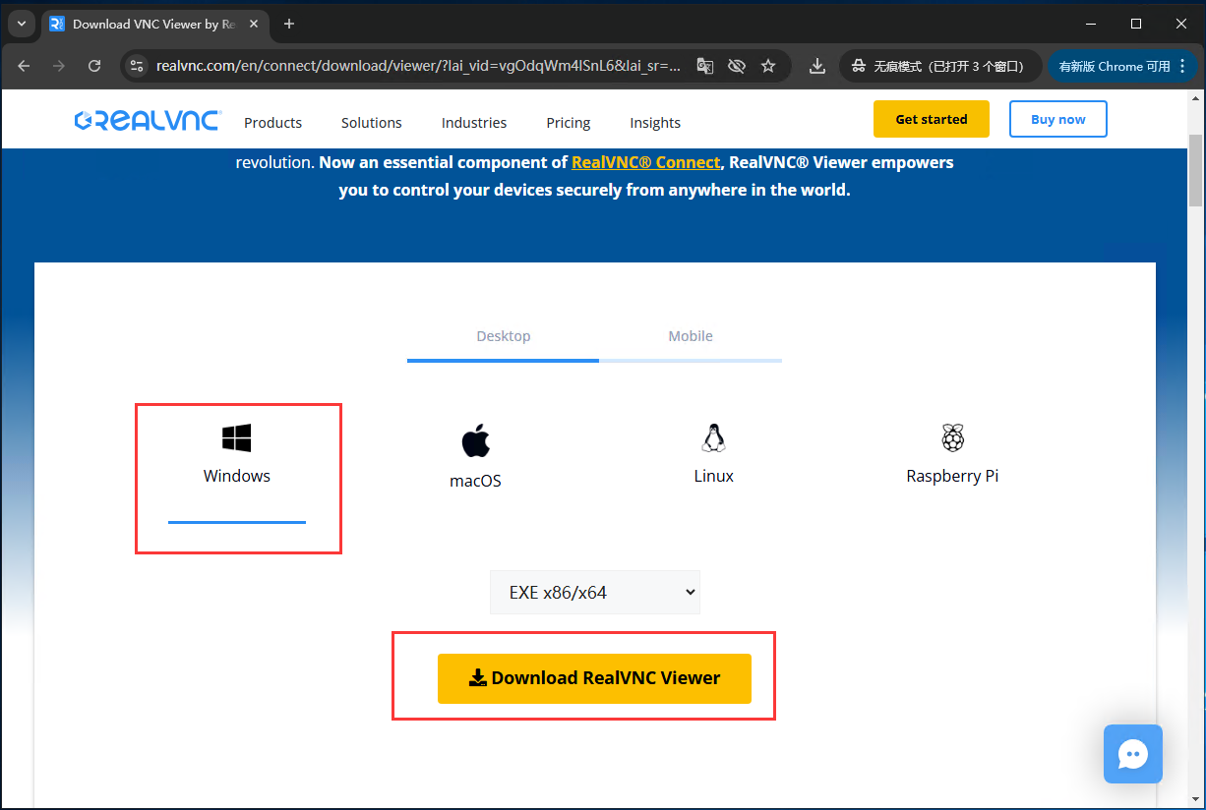
Task: Minimize the Chrome window
Action: 1090,24
